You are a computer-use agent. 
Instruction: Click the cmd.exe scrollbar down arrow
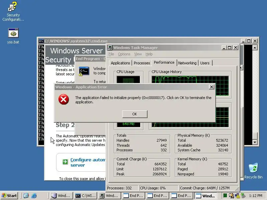255,142
